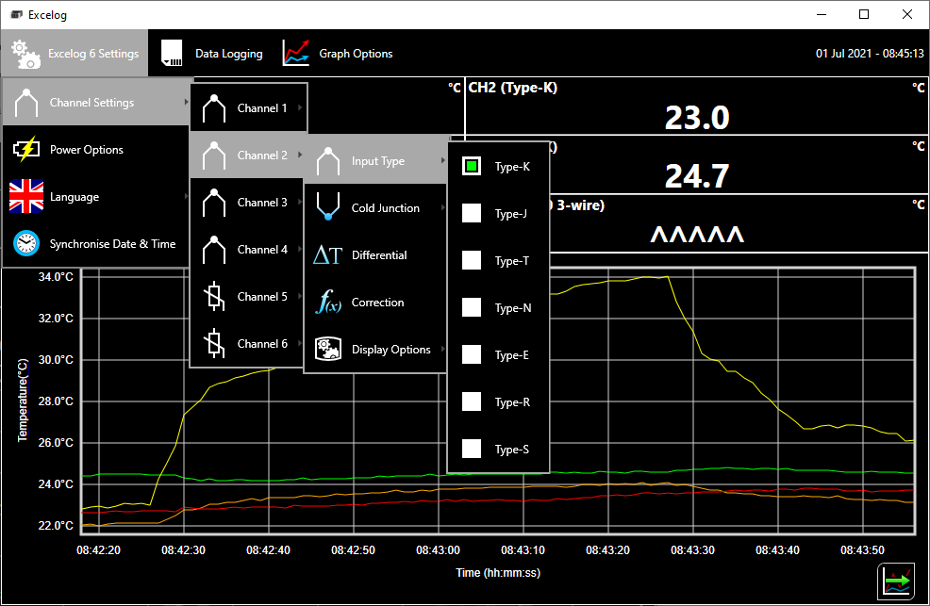The image size is (930, 606).
Task: Click the date and time display
Action: 870,54
